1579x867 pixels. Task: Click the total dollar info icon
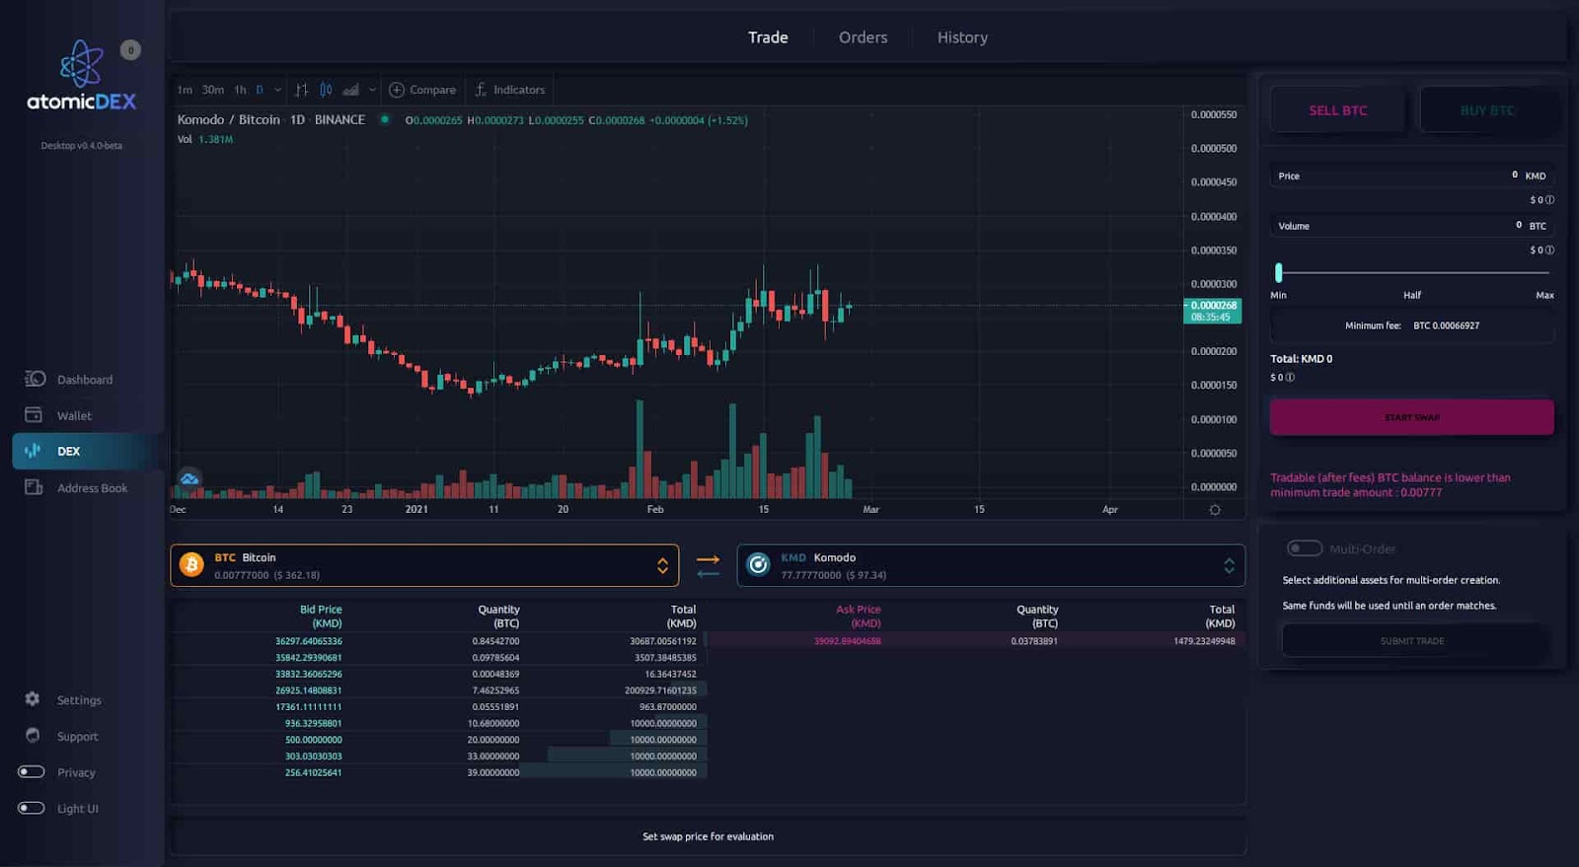pos(1290,378)
